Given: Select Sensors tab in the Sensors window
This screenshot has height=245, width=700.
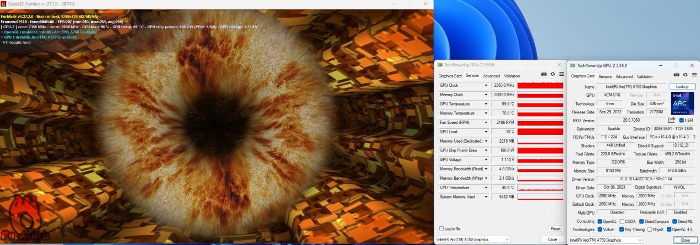Looking at the screenshot, I should point(472,76).
